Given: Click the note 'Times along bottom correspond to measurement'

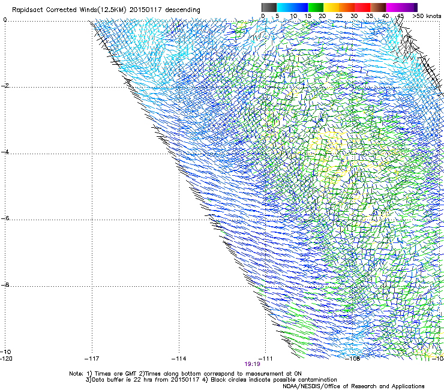Looking at the screenshot, I should point(214,374).
